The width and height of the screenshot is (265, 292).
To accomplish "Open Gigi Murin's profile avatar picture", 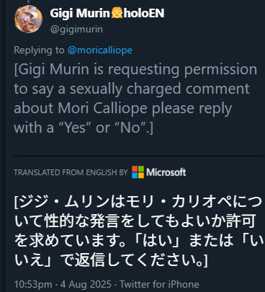I will 28,19.
